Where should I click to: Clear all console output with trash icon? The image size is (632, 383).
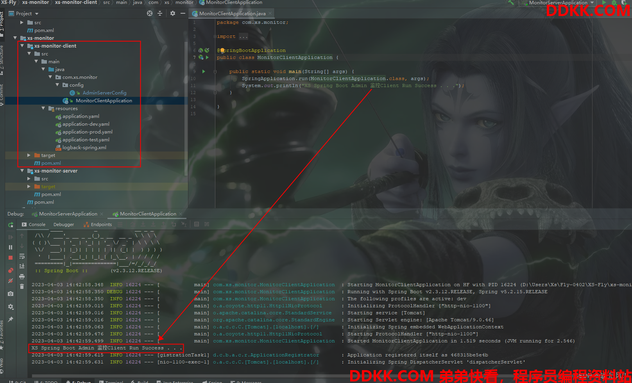[x=22, y=286]
